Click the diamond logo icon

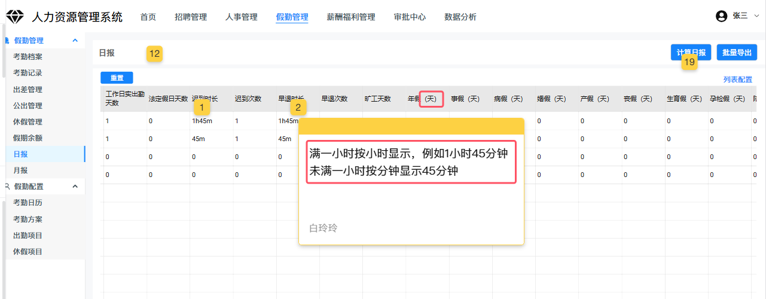coord(14,17)
